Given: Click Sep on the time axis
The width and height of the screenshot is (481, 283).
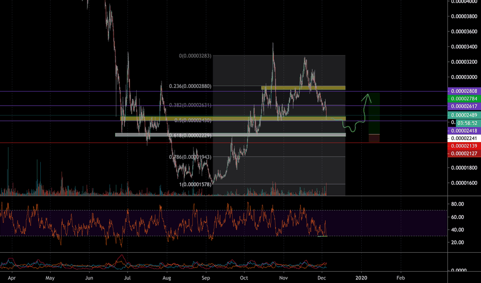Looking at the screenshot, I should (x=206, y=278).
